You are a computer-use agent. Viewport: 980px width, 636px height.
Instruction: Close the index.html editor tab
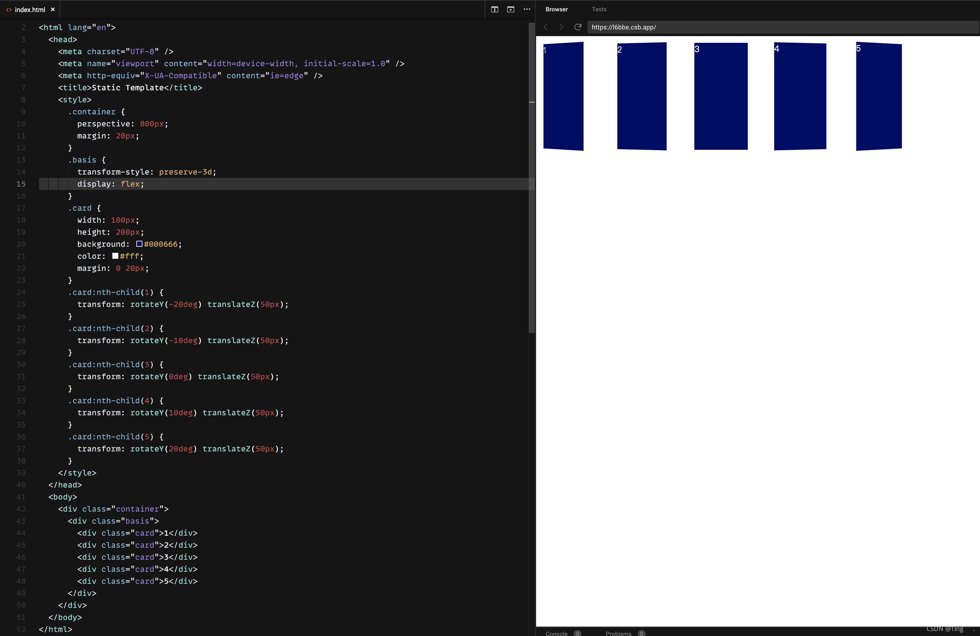53,9
